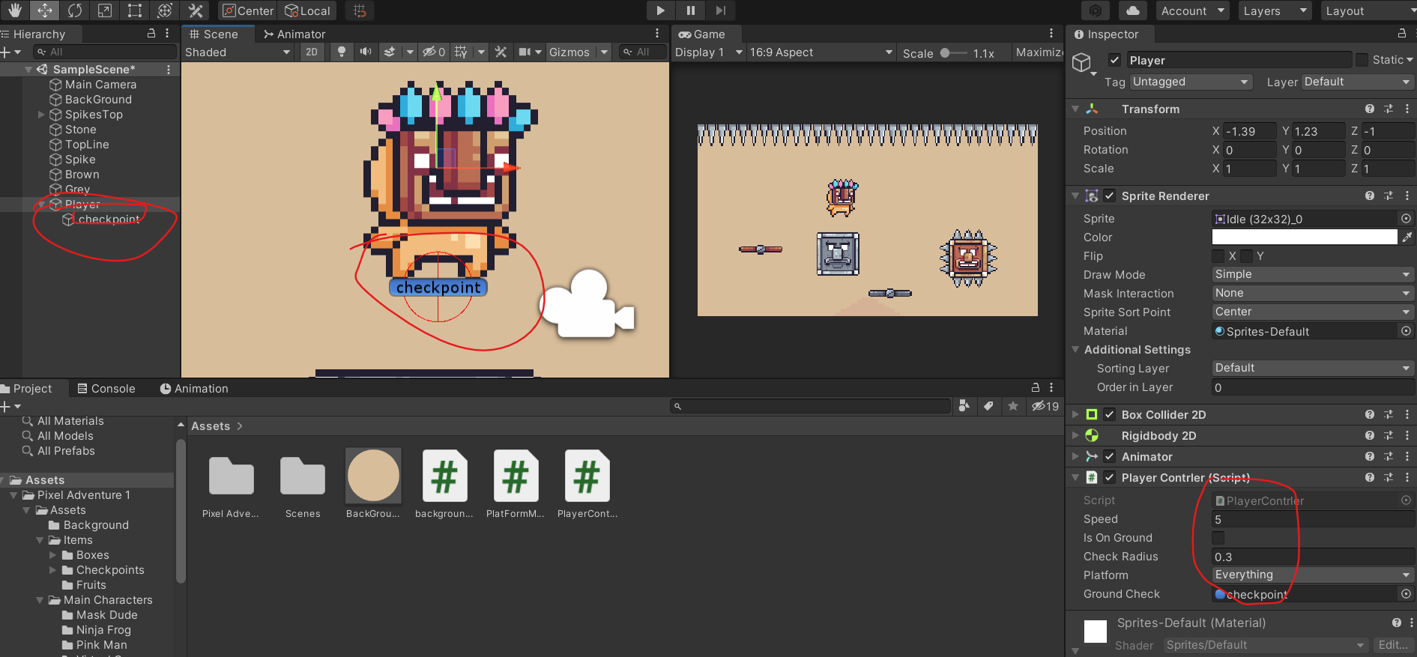The image size is (1417, 657).
Task: Toggle scene grid visibility icon
Action: click(461, 52)
